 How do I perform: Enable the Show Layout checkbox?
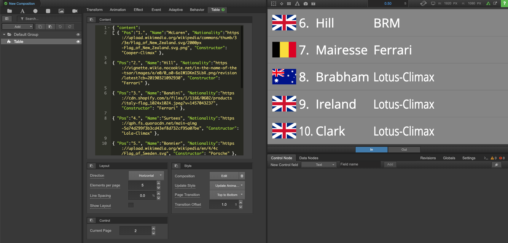[x=131, y=205]
